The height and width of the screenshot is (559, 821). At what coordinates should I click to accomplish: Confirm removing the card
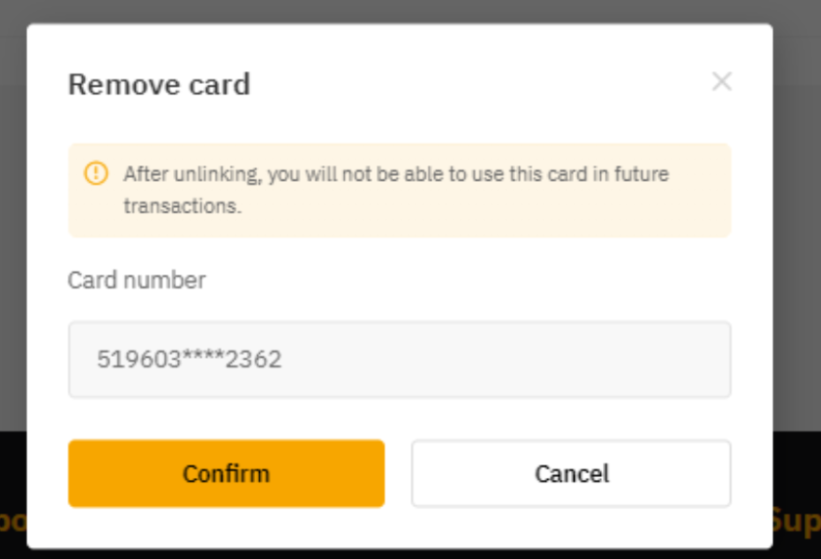[x=226, y=474]
